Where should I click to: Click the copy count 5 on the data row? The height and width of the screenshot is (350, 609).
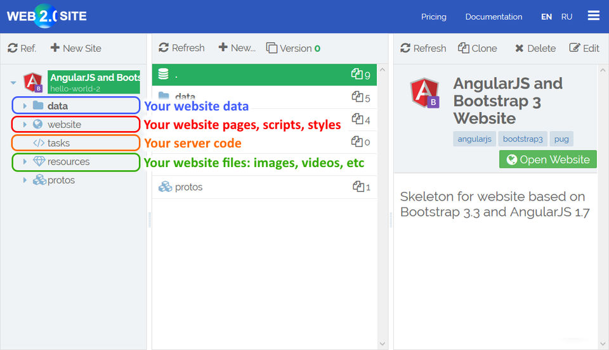pos(361,97)
